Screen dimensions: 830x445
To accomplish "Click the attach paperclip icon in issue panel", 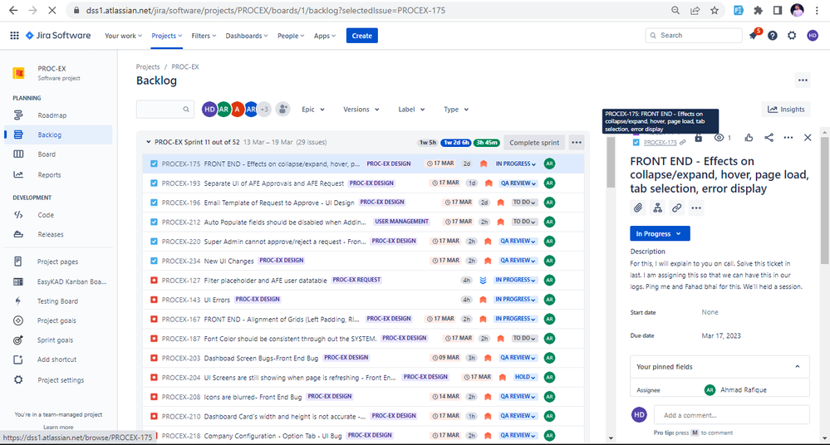I will [638, 208].
